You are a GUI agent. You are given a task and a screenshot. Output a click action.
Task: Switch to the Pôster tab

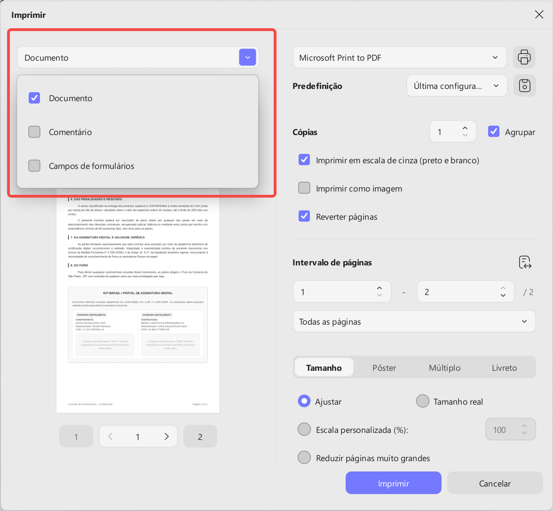pyautogui.click(x=384, y=367)
